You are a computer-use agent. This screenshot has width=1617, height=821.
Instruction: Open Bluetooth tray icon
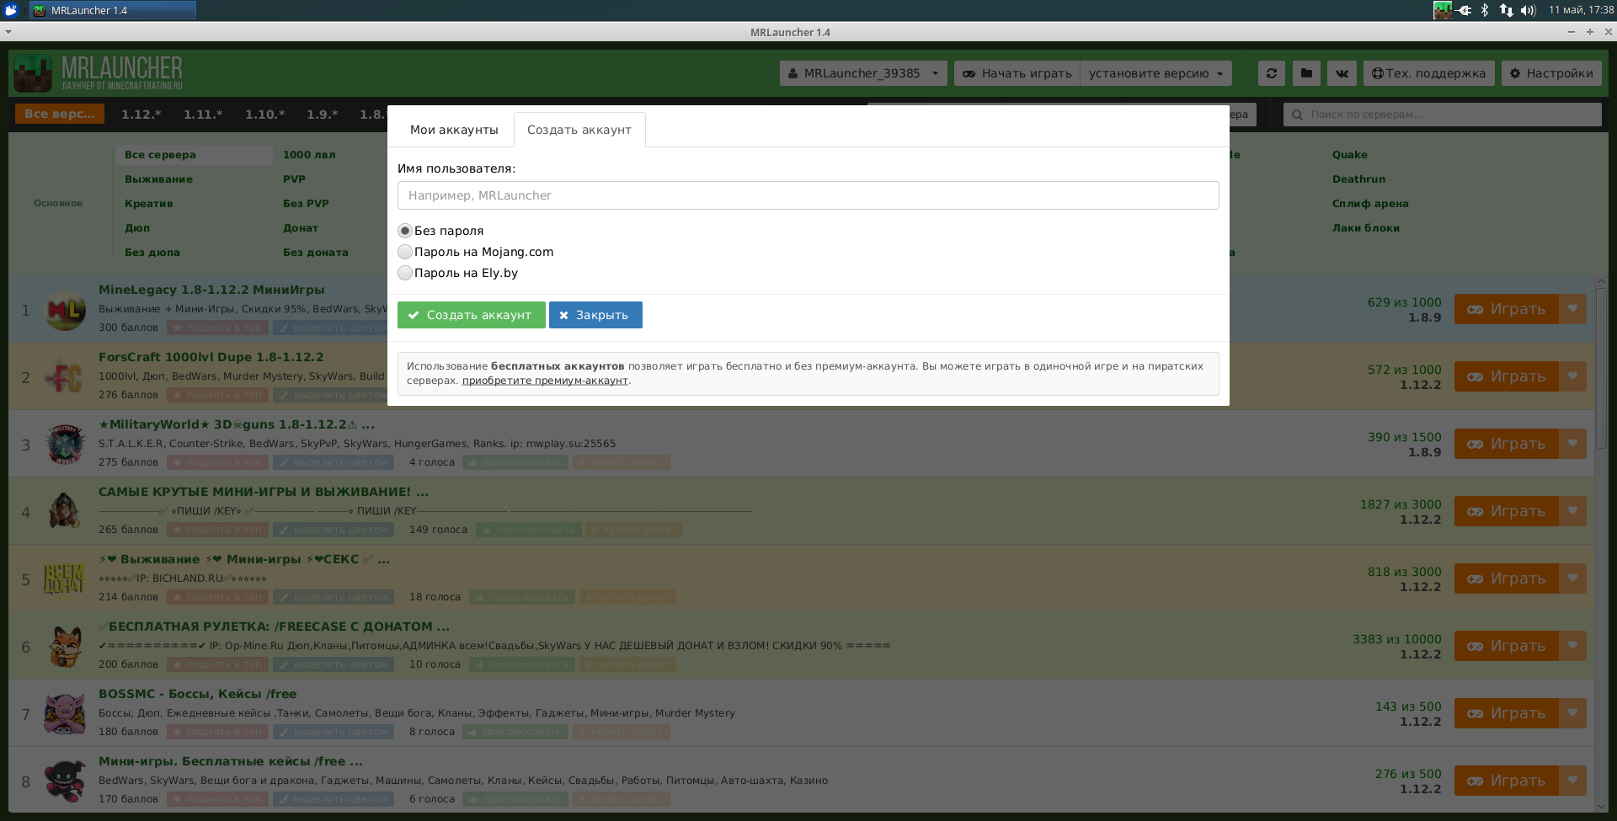coord(1485,10)
